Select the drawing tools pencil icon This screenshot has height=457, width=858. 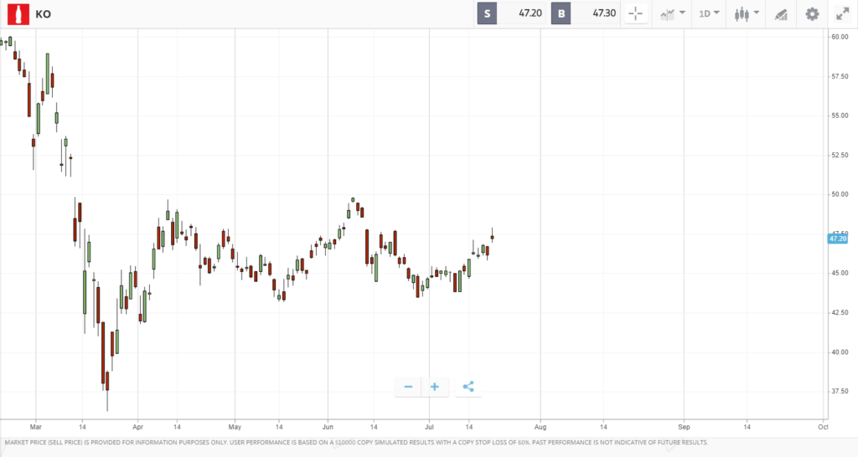click(781, 14)
